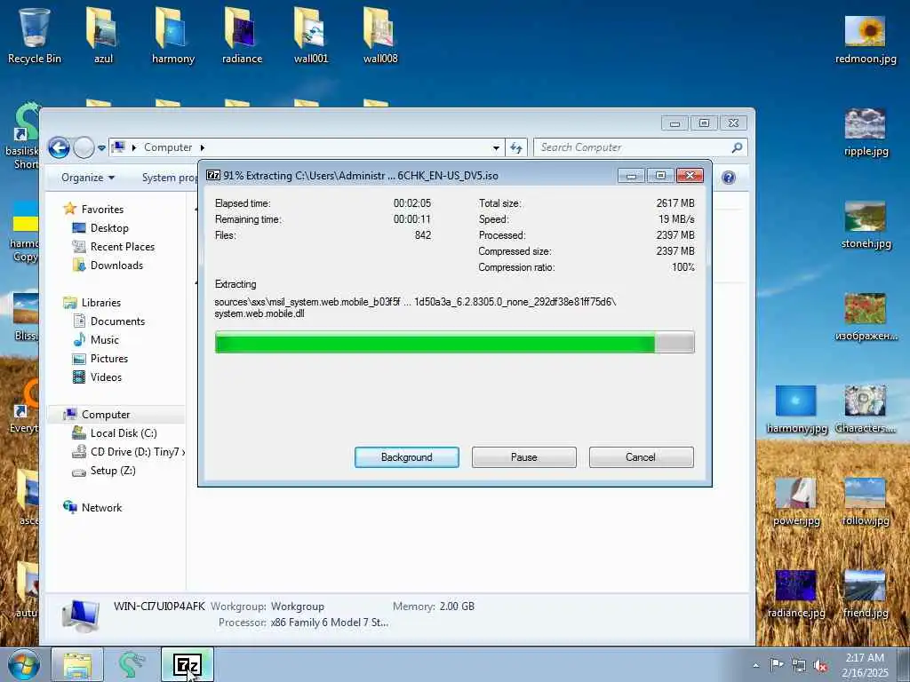Select the poppy field image file
The width and height of the screenshot is (910, 682).
tap(866, 317)
